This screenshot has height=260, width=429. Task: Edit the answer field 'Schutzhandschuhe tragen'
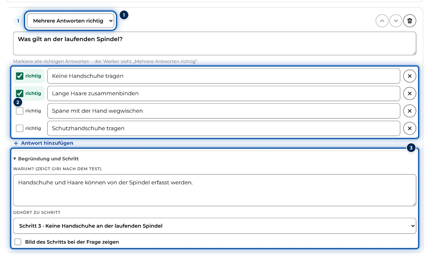pyautogui.click(x=224, y=128)
